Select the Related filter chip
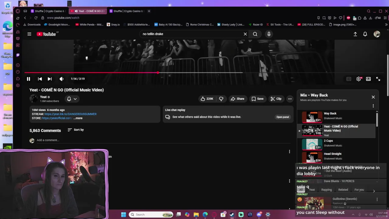 click(343, 190)
